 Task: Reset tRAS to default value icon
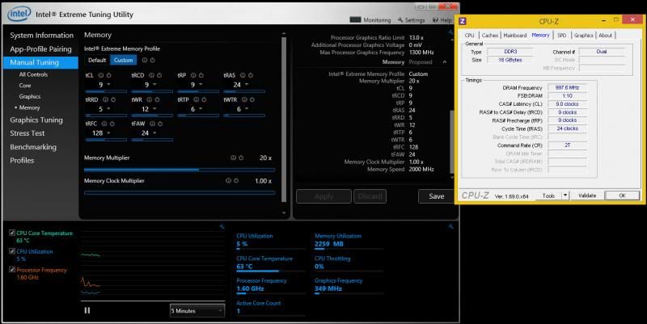[x=251, y=75]
